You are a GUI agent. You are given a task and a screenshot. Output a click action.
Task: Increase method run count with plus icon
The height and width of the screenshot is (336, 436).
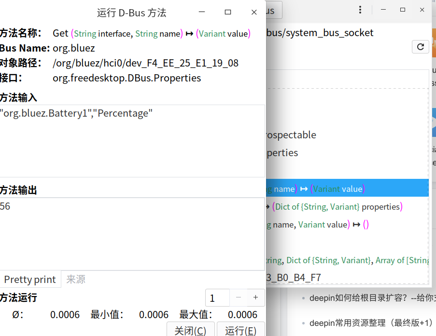[255, 297]
